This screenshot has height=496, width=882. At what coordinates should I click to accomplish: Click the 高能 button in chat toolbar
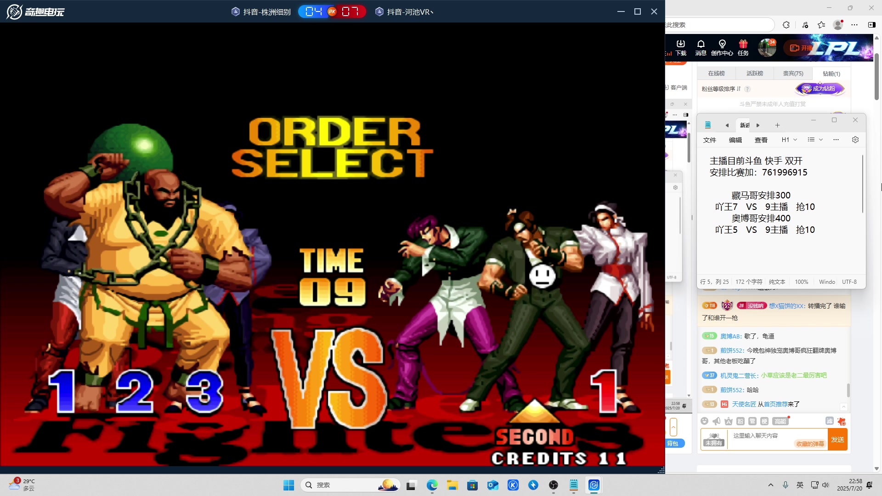[780, 421]
